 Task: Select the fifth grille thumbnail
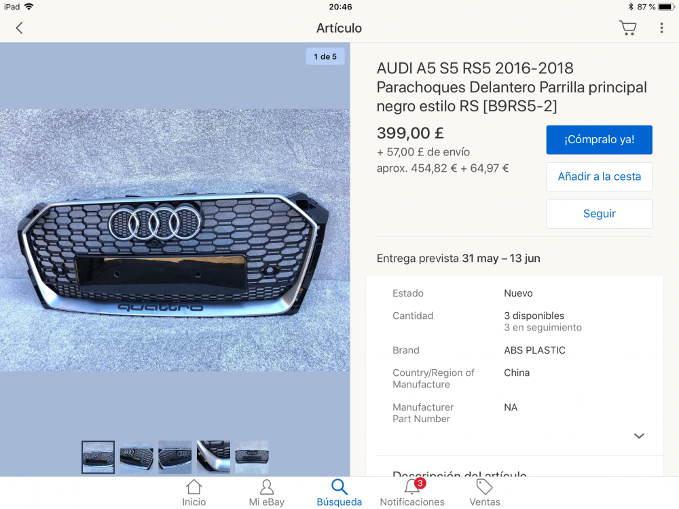coord(252,457)
